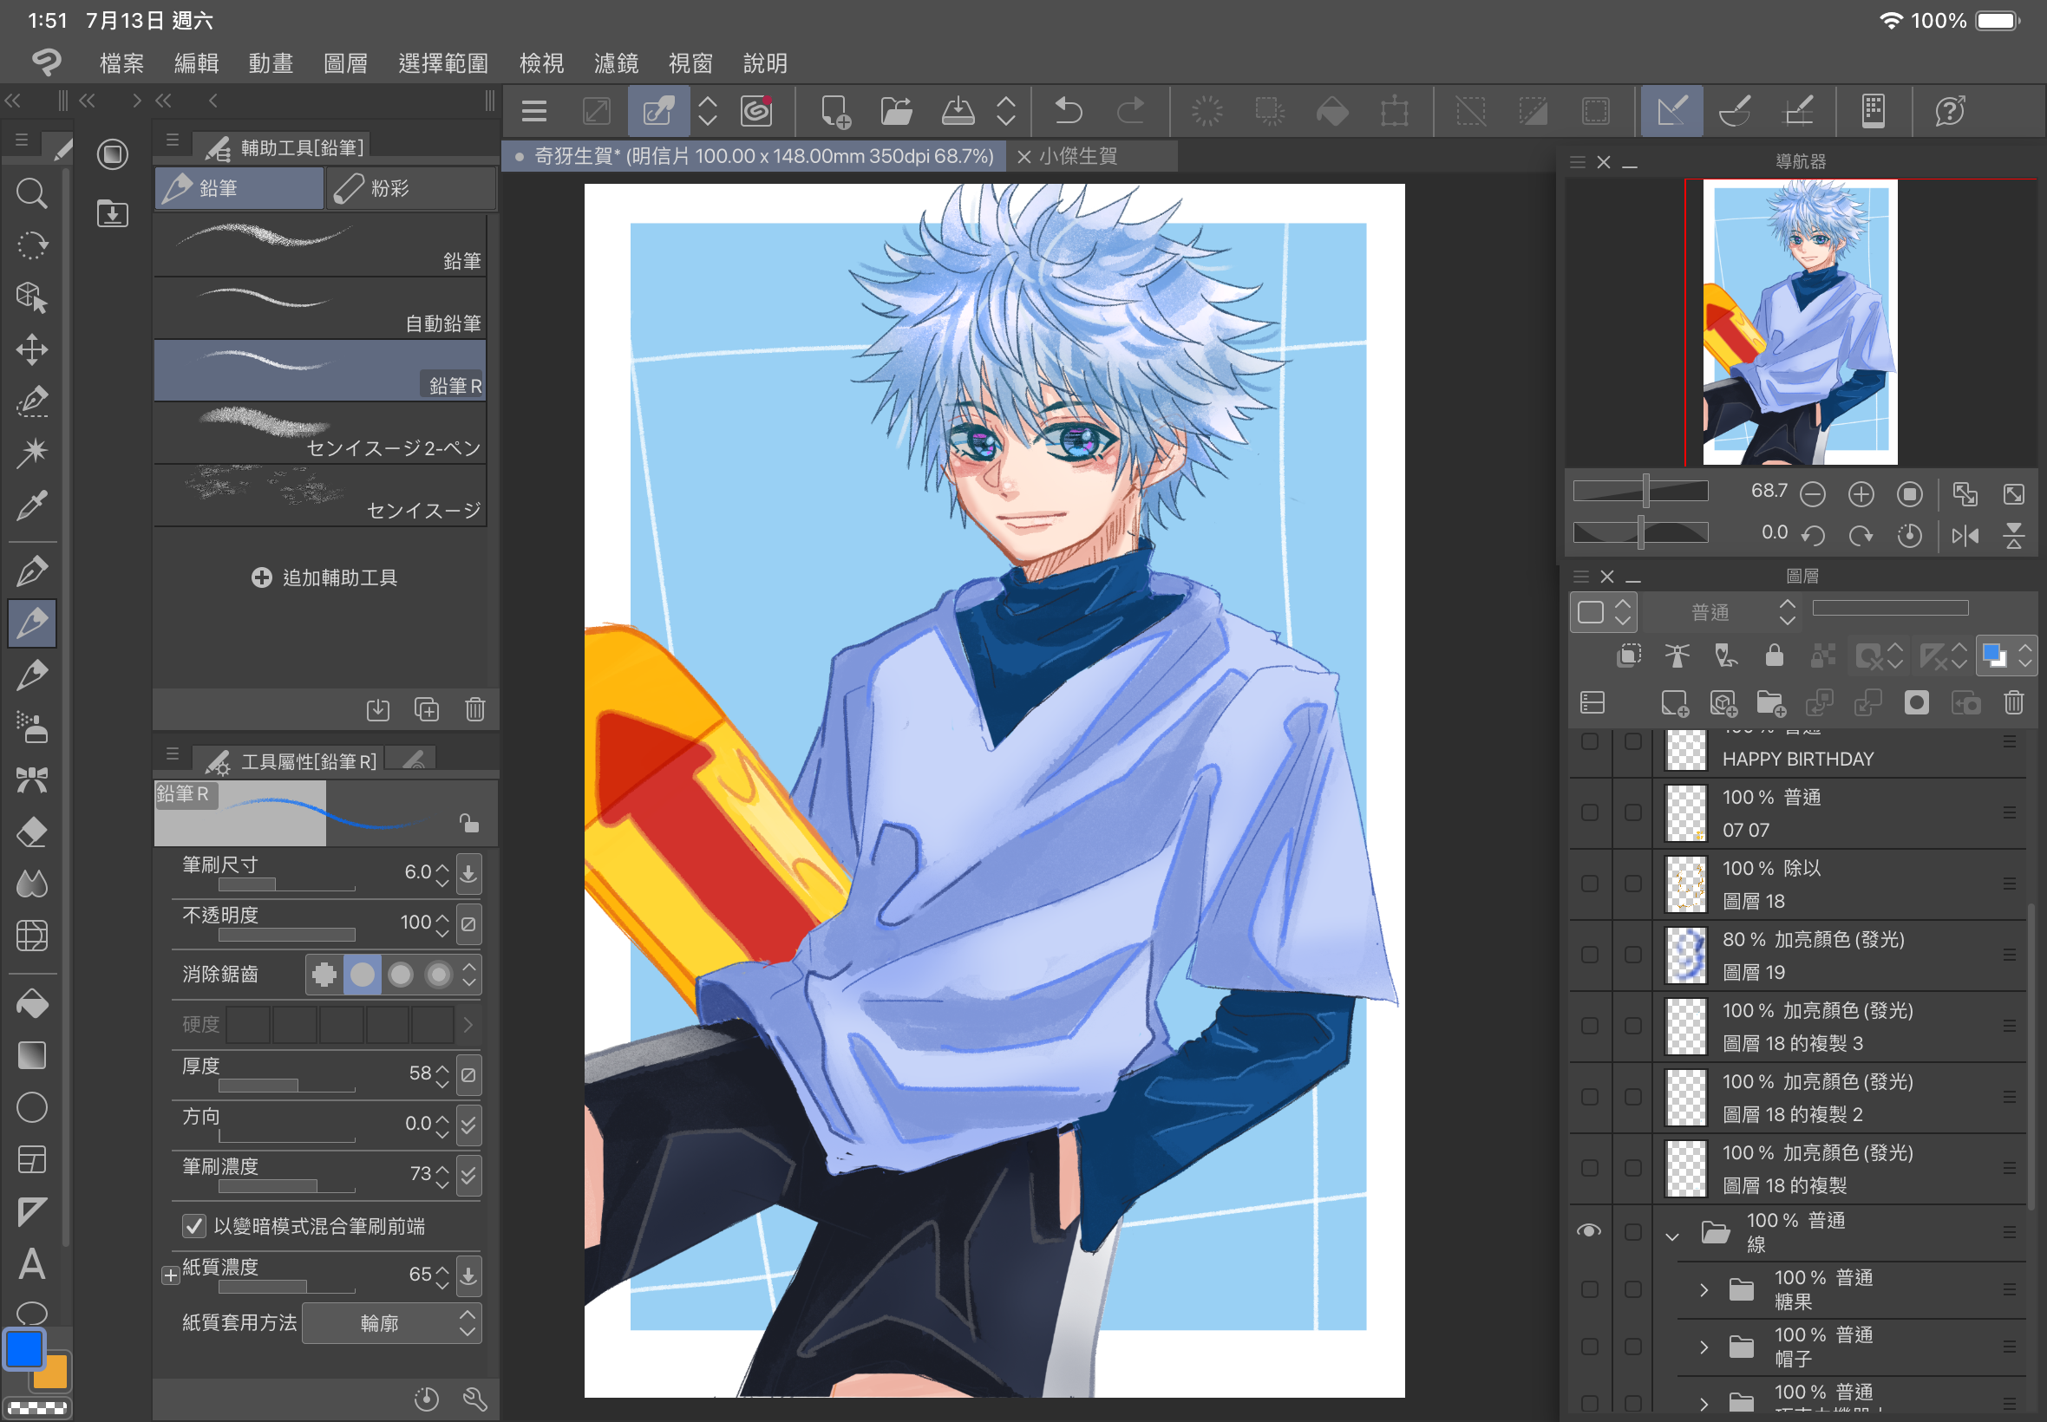
Task: Open the 編輯 menu
Action: click(x=196, y=63)
